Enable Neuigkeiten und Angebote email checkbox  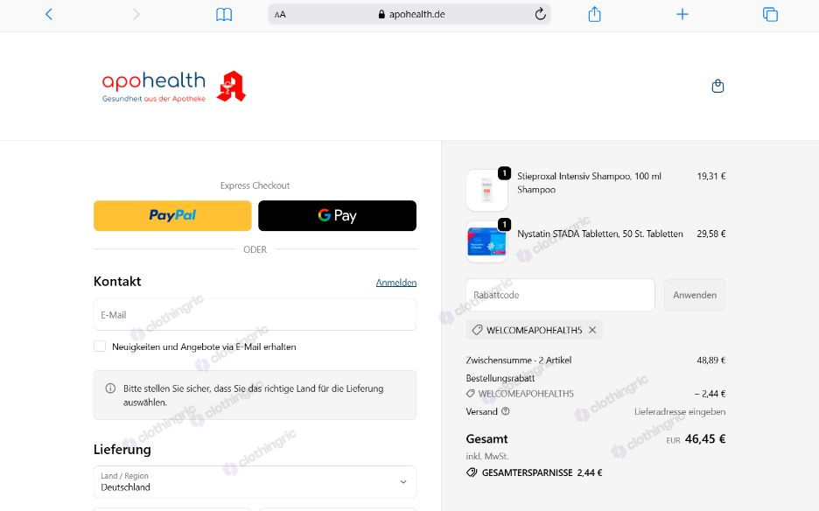tap(100, 346)
